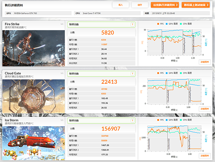Click the Cloud Gate version 1.1 label

[x=62, y=73]
